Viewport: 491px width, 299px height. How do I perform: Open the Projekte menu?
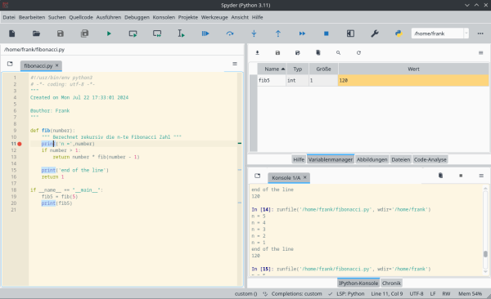click(x=188, y=17)
